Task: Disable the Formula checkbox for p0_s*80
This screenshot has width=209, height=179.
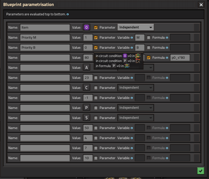Action: 148,58
